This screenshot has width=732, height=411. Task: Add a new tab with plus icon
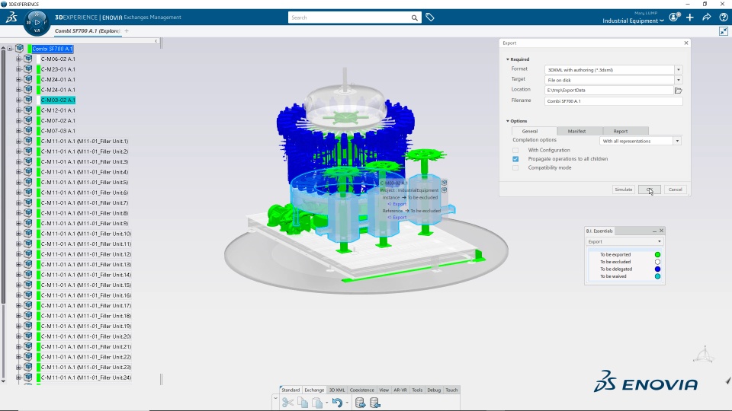click(127, 30)
